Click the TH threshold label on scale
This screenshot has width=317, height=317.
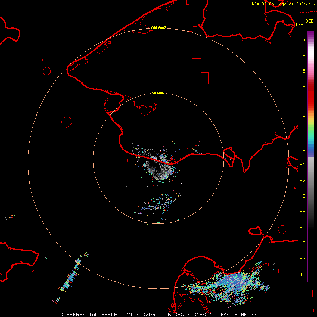[x=303, y=274]
